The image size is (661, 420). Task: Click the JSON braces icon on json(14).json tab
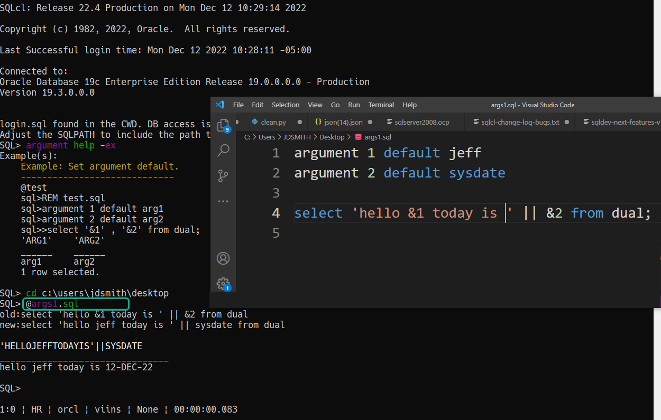[x=318, y=122]
